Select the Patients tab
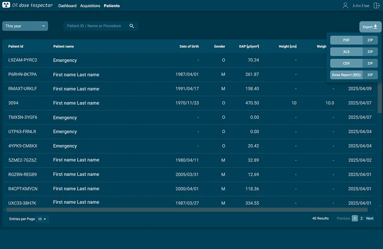Image resolution: width=383 pixels, height=249 pixels. 112,6
